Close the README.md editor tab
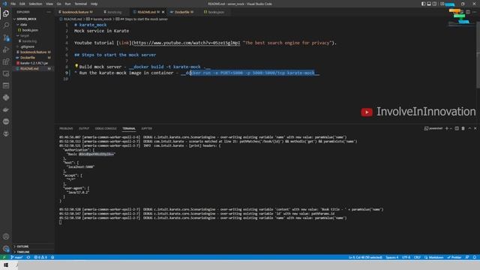Viewport: 480px width, 270px height. pyautogui.click(x=163, y=12)
